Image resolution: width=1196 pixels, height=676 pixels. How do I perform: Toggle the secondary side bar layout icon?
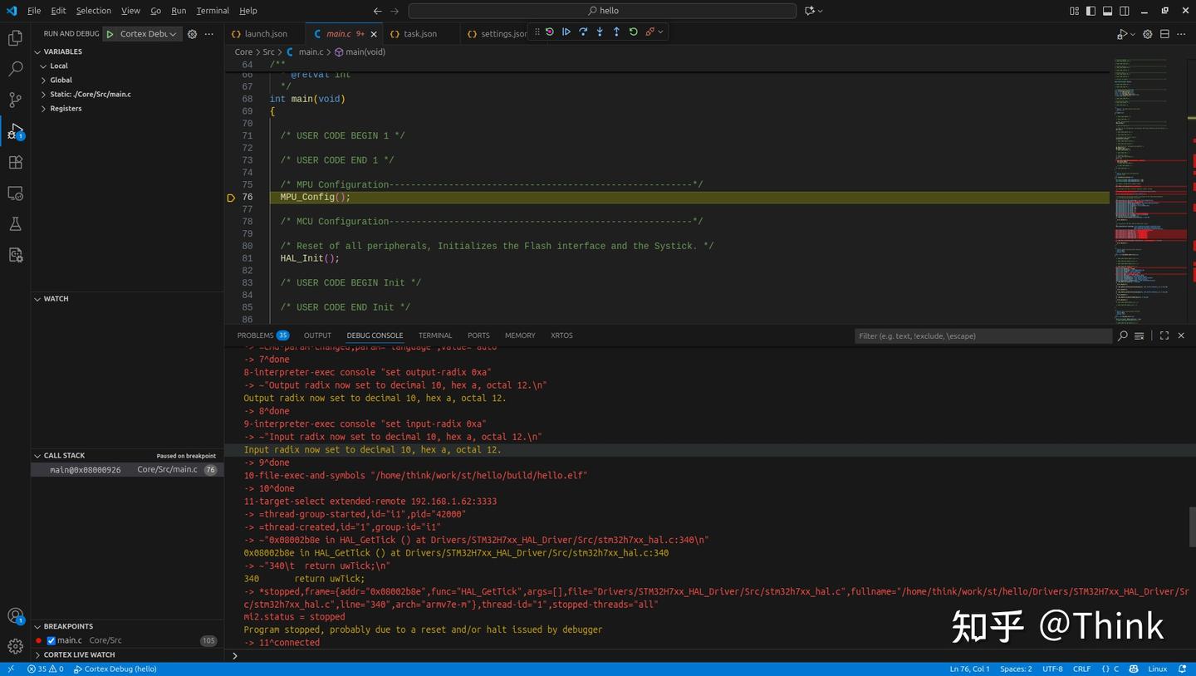[1124, 11]
